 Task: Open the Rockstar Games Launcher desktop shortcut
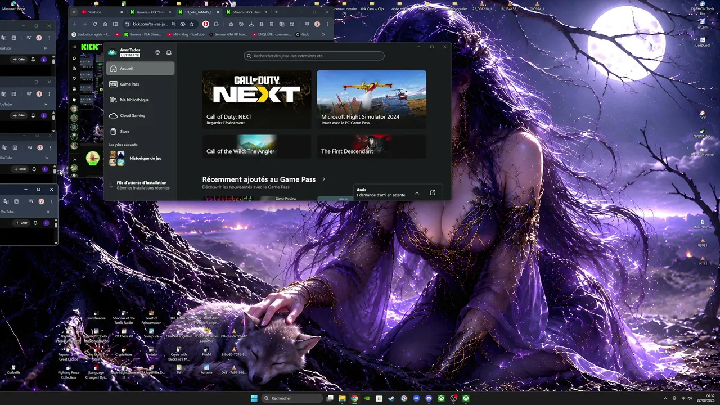pos(206,336)
